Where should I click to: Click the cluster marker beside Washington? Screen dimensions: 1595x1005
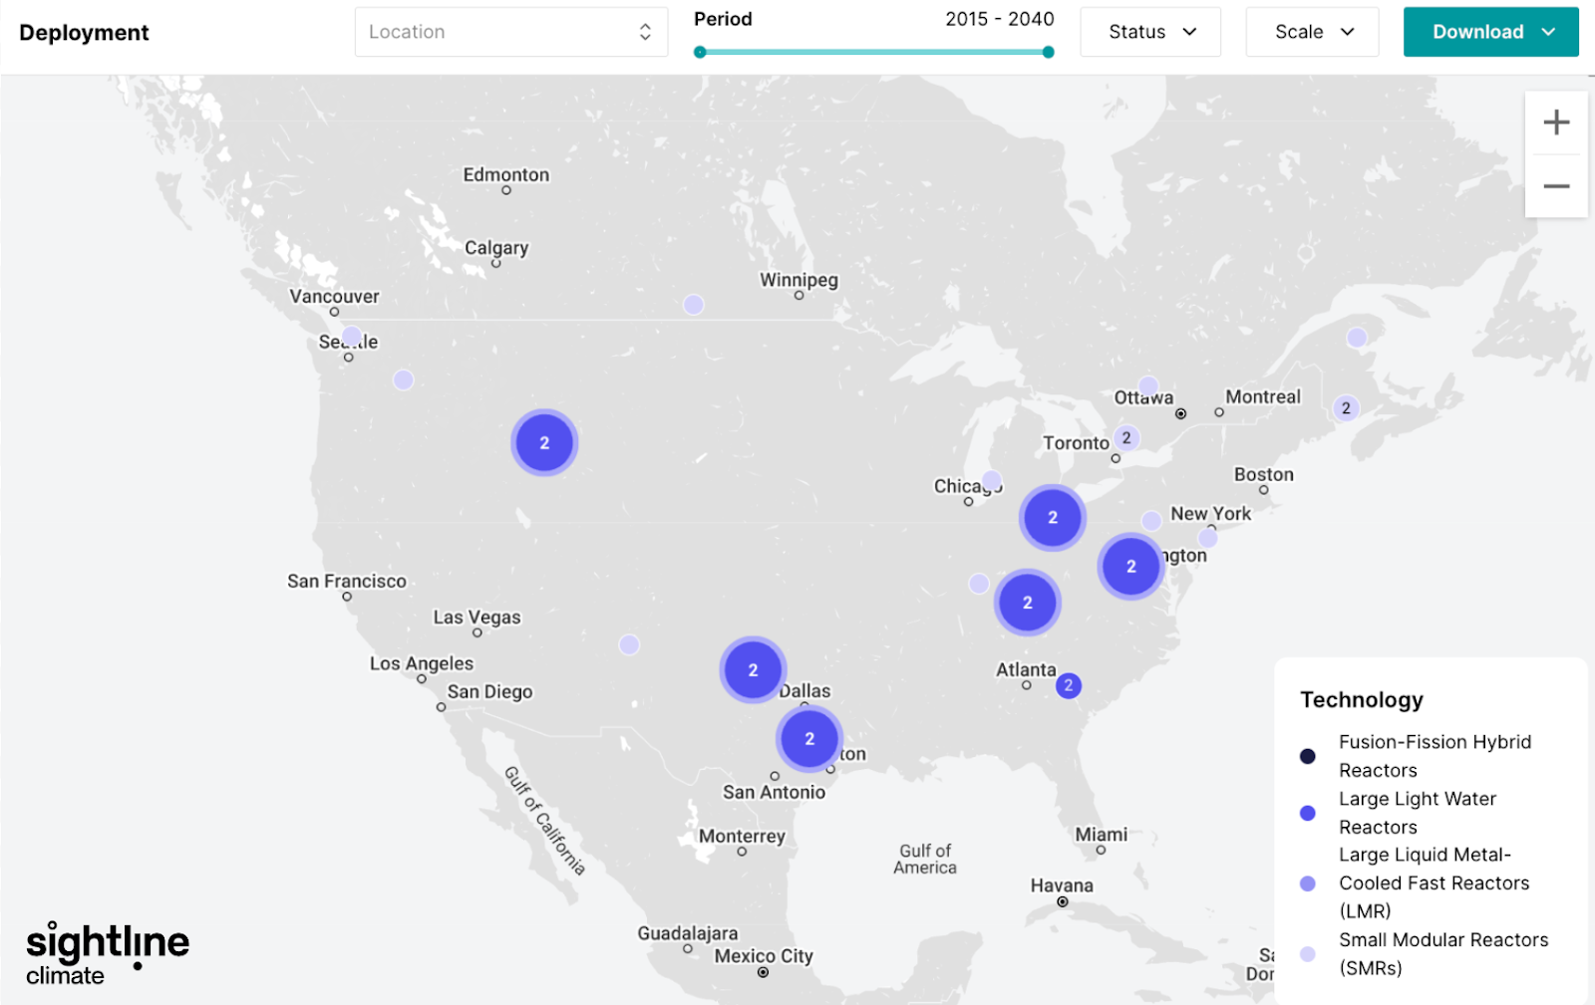coord(1130,566)
